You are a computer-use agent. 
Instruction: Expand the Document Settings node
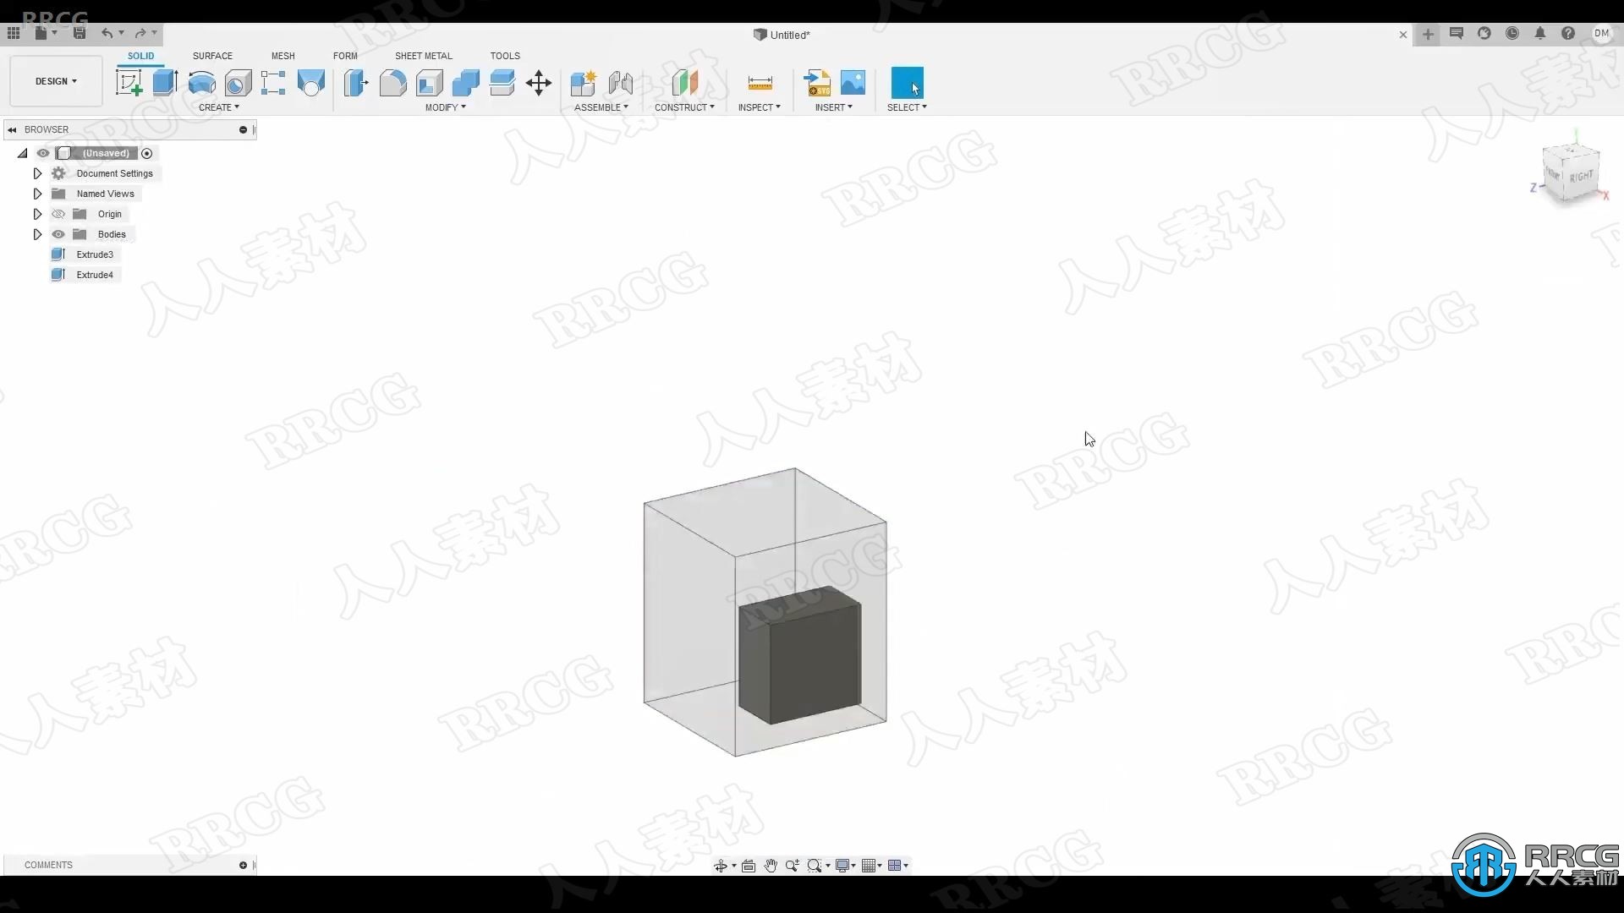[x=37, y=172]
